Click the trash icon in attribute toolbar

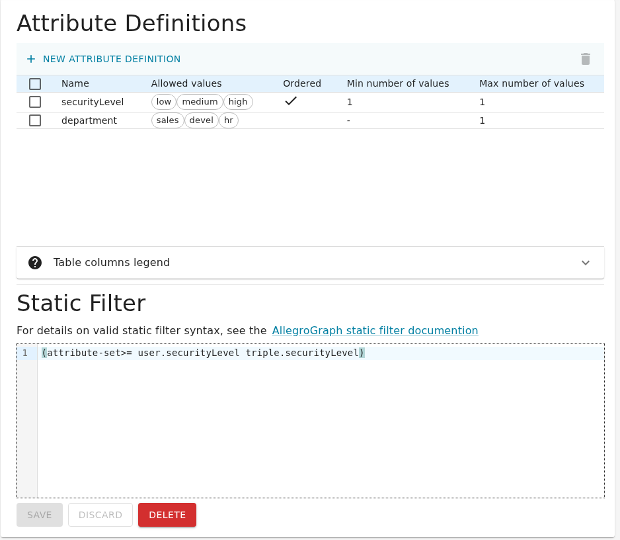click(585, 59)
